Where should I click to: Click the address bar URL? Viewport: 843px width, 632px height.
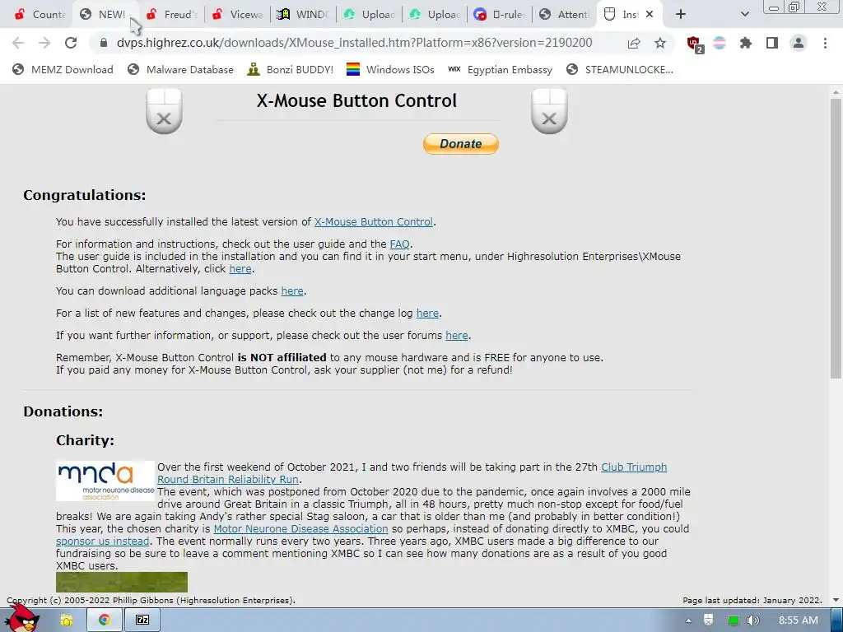coord(354,43)
